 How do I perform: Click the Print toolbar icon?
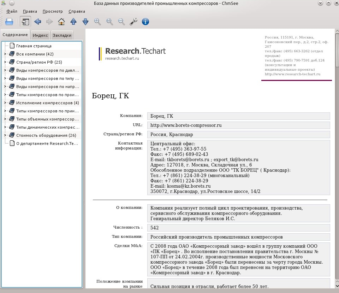tap(9, 22)
